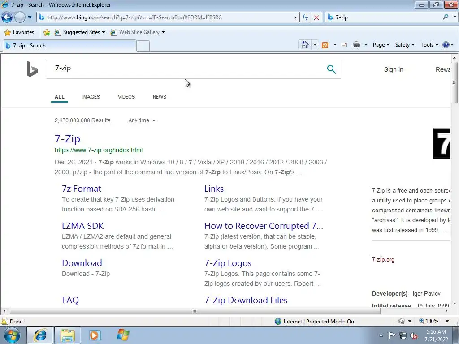
Task: Expand the address bar autocomplete dropdown
Action: pos(295,17)
